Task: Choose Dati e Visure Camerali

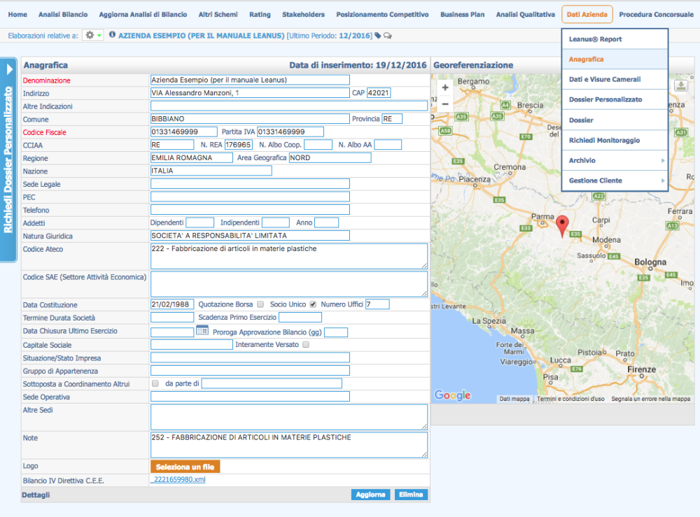Action: tap(615, 79)
